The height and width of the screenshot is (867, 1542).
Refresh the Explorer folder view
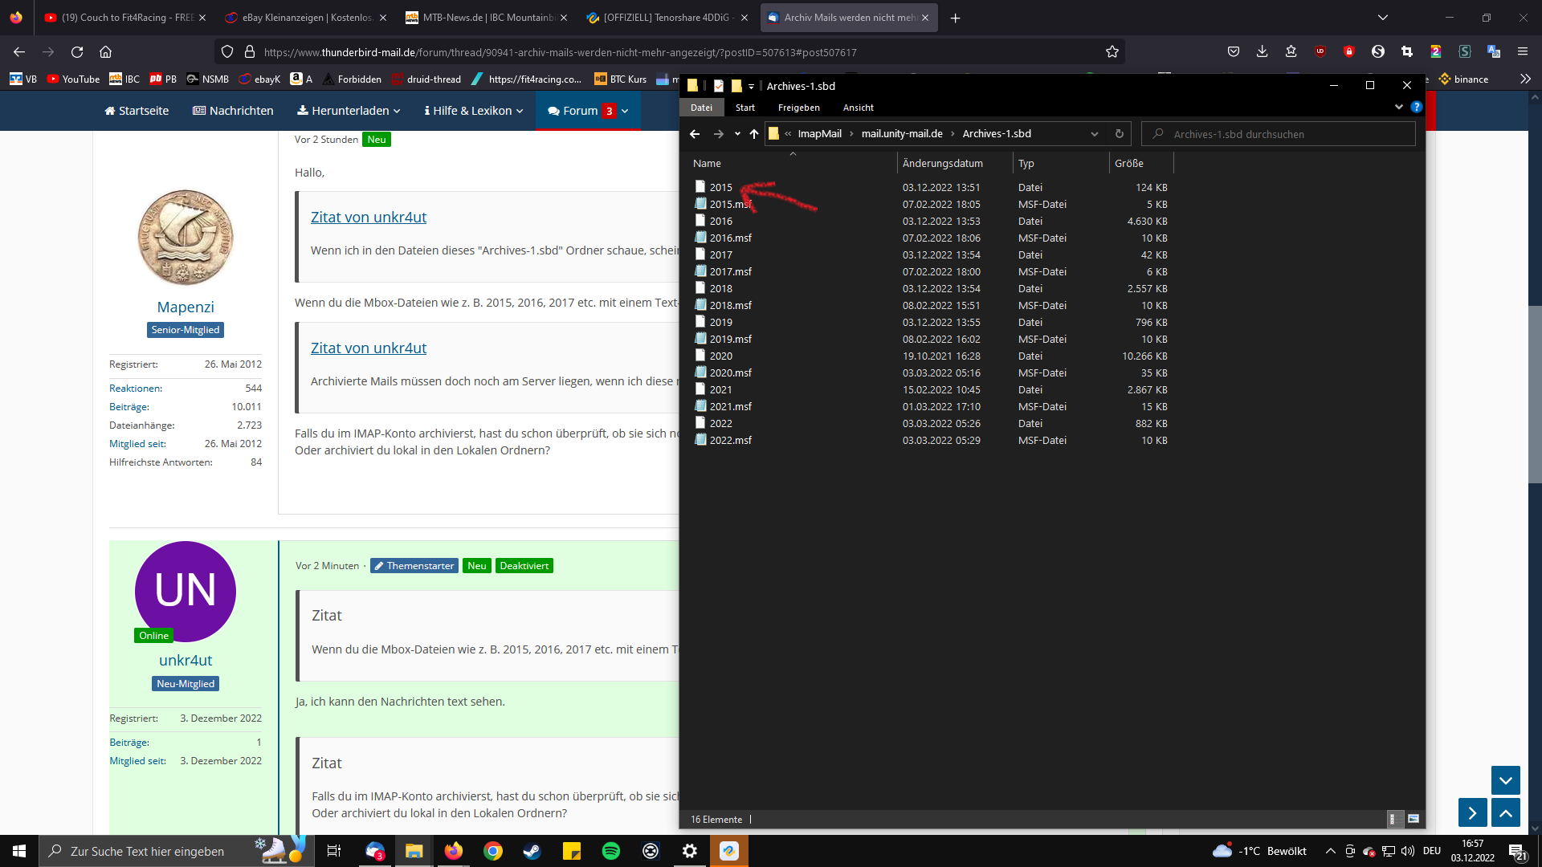[1119, 134]
